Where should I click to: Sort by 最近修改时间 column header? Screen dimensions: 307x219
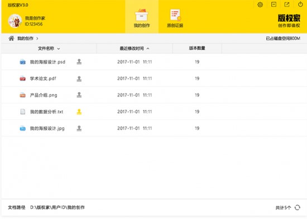click(135, 49)
